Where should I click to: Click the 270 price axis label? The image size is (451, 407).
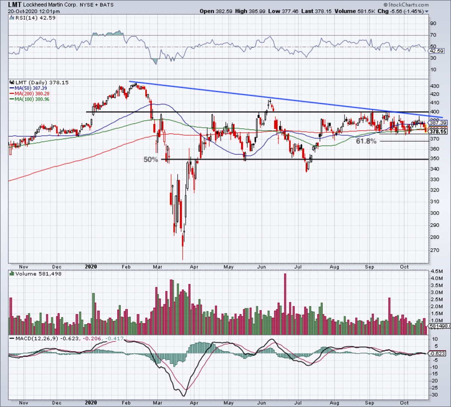[x=435, y=250]
